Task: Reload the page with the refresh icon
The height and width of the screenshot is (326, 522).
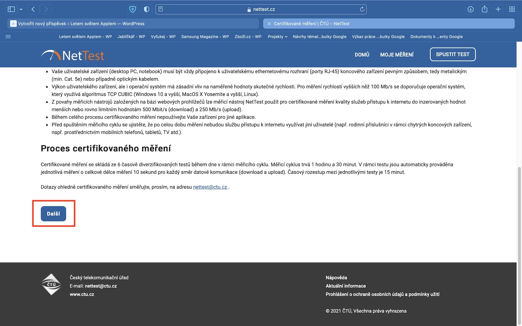Action: click(362, 9)
